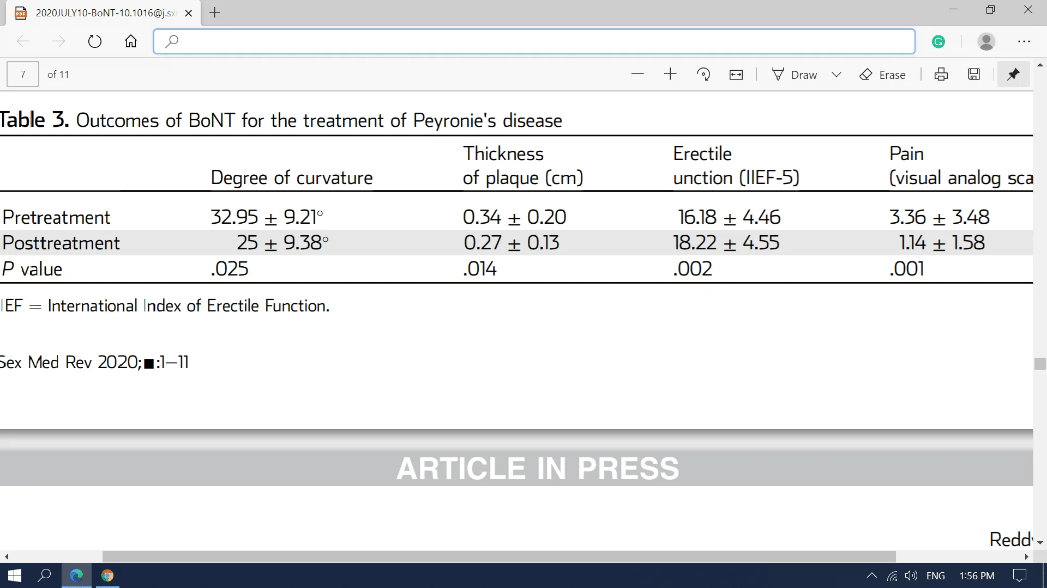
Task: Save the PDF document
Action: 974,75
